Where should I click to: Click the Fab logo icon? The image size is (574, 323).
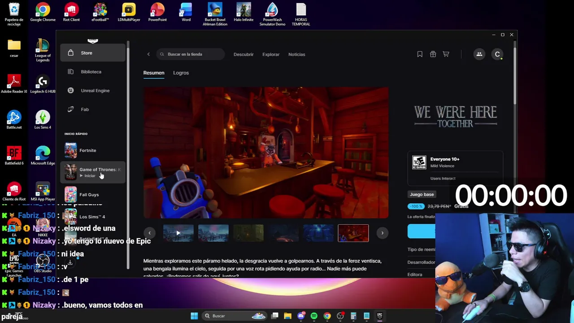pos(70,109)
